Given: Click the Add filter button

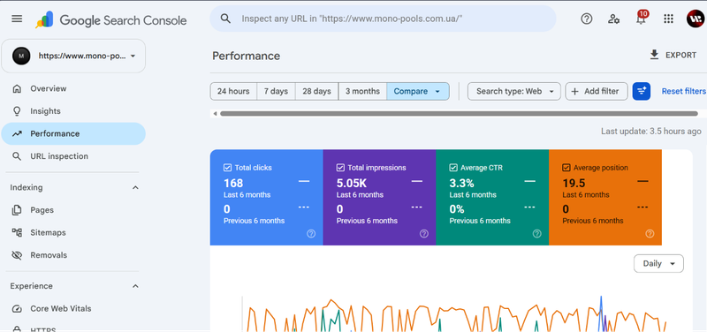Looking at the screenshot, I should 596,91.
